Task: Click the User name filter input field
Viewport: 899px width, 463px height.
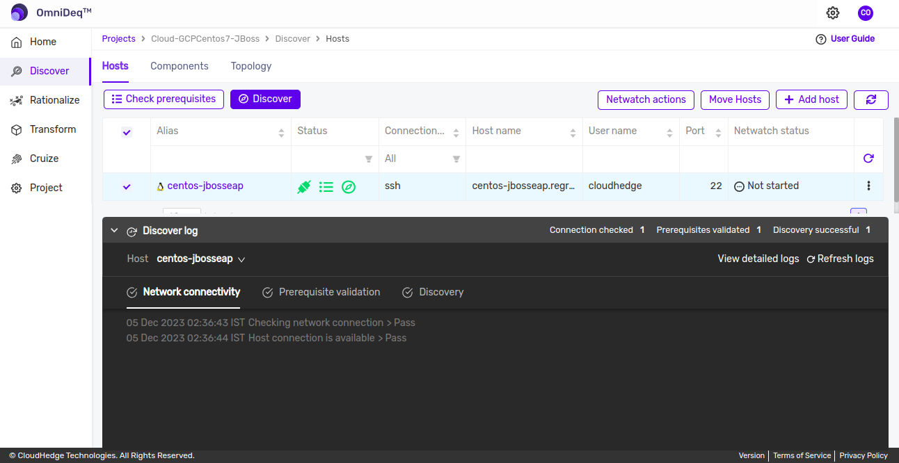Action: 630,159
